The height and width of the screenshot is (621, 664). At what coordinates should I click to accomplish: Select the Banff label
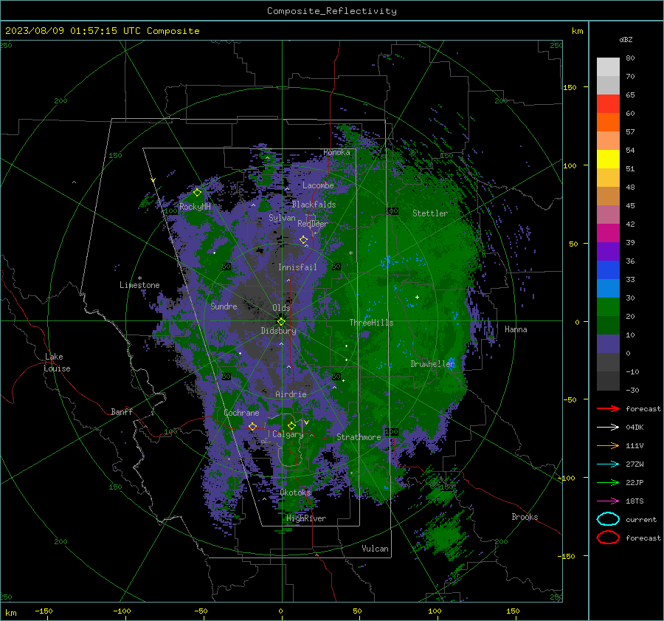pyautogui.click(x=122, y=411)
